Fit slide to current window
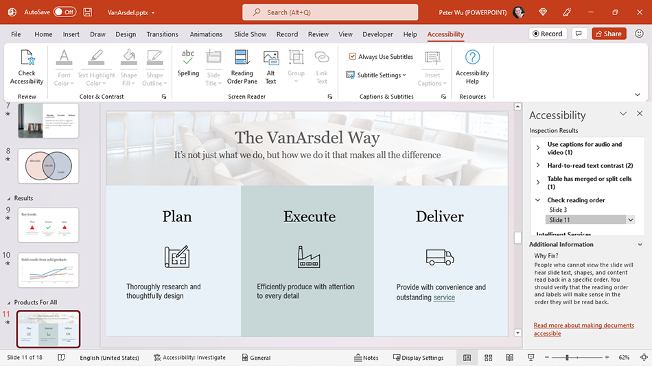The width and height of the screenshot is (652, 366). (x=644, y=357)
